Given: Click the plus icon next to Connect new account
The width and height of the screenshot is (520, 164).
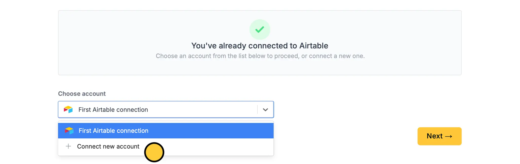Looking at the screenshot, I should [x=68, y=146].
